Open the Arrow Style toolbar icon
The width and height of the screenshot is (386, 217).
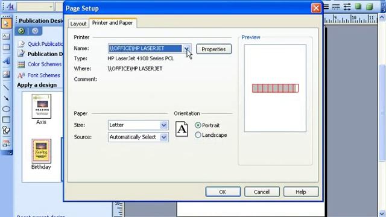347,7
